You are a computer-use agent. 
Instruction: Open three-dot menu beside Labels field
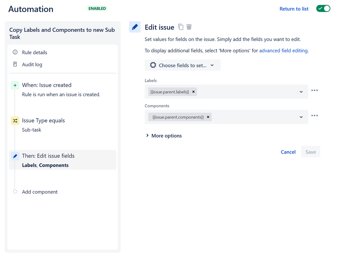coord(314,91)
